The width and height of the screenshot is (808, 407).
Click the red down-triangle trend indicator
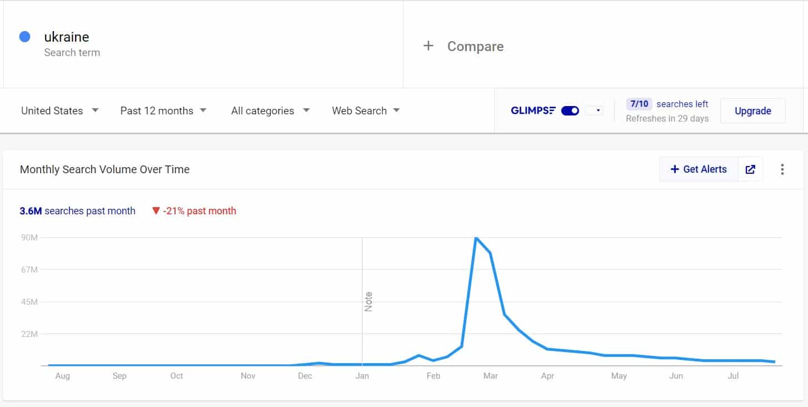click(x=156, y=211)
